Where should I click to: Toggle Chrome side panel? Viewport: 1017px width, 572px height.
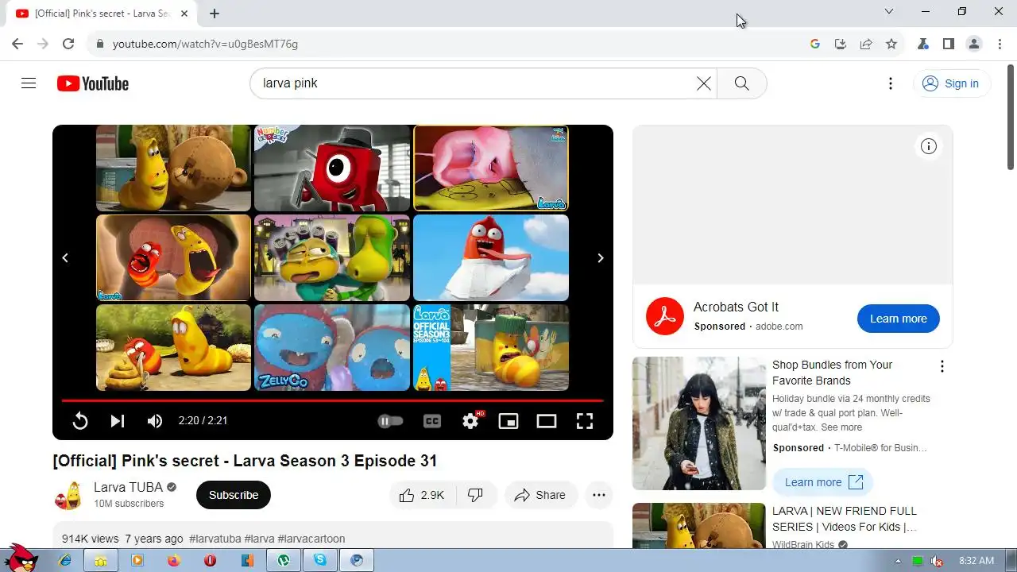point(949,44)
